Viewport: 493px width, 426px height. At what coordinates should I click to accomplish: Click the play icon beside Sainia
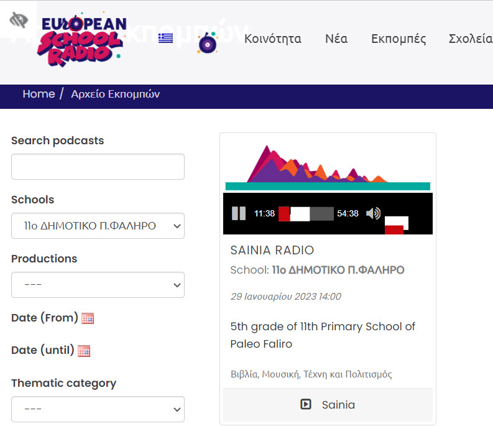pyautogui.click(x=305, y=405)
